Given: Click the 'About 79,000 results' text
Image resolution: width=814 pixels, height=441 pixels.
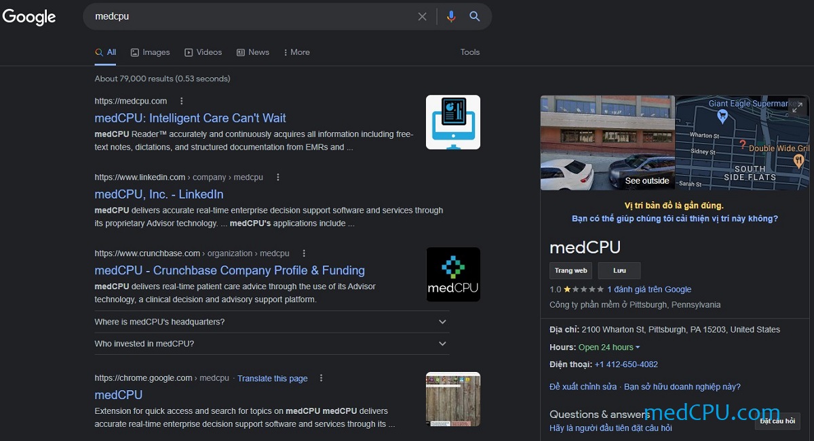Looking at the screenshot, I should tap(163, 79).
